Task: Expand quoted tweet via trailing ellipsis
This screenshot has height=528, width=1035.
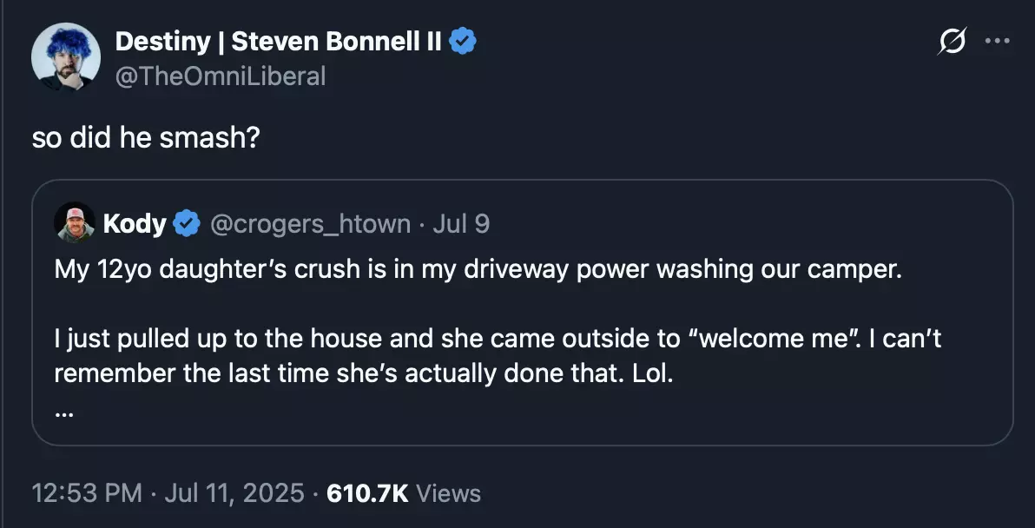Action: [x=64, y=413]
